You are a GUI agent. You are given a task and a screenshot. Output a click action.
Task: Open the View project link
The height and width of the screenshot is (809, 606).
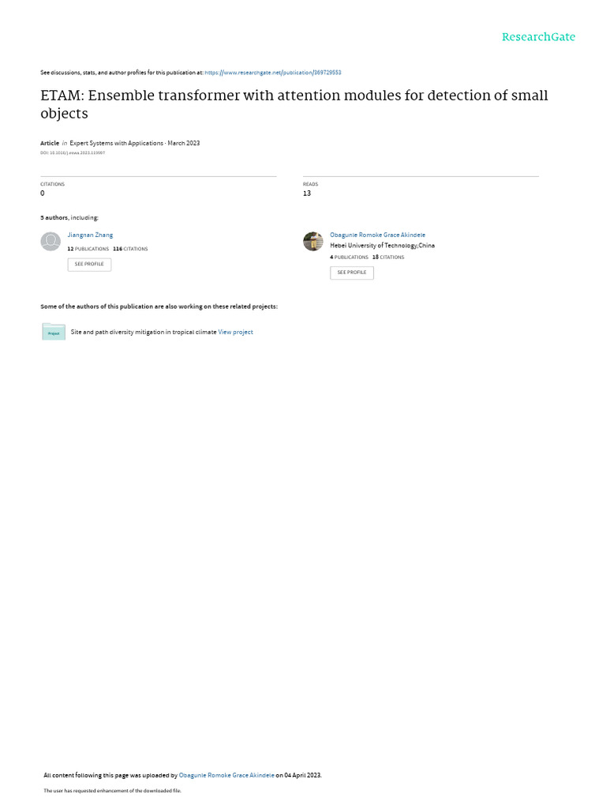(235, 333)
